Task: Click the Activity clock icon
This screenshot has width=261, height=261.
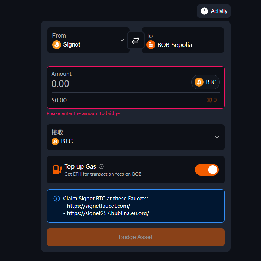Action: coord(204,11)
